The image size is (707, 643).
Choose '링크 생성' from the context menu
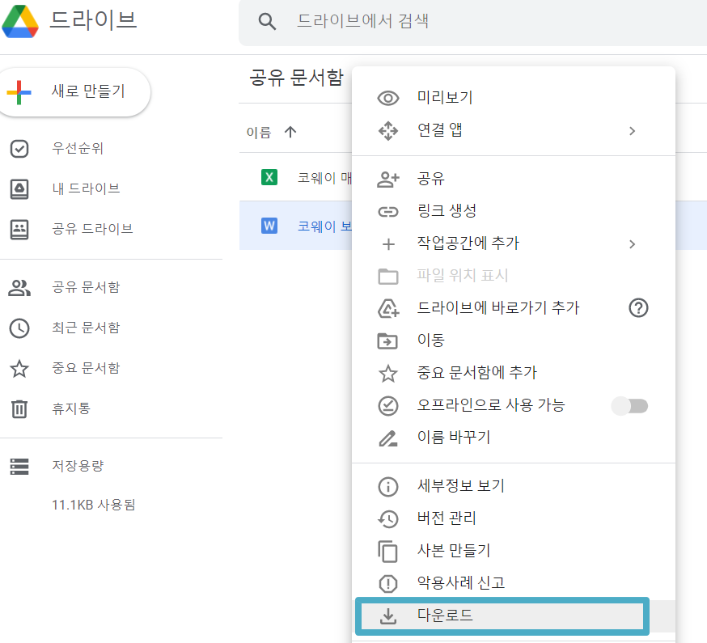514,210
